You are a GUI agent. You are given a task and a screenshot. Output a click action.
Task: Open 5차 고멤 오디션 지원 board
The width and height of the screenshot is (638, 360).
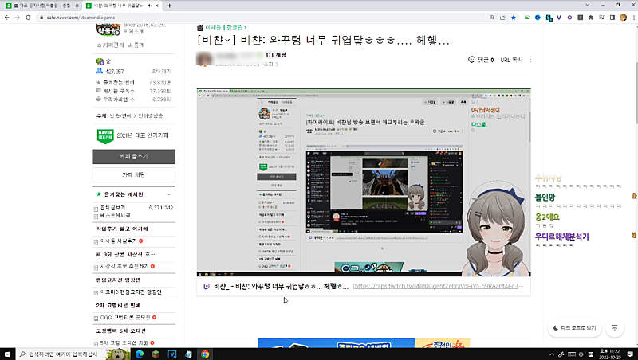[124, 343]
